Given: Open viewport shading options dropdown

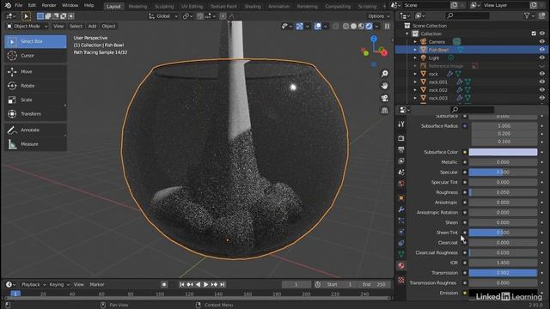Looking at the screenshot, I should click(x=377, y=27).
